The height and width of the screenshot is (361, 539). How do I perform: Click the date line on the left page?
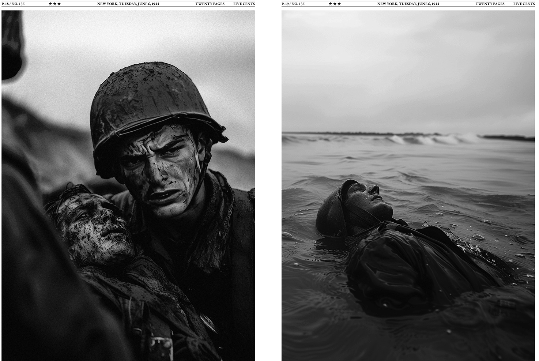pyautogui.click(x=128, y=4)
